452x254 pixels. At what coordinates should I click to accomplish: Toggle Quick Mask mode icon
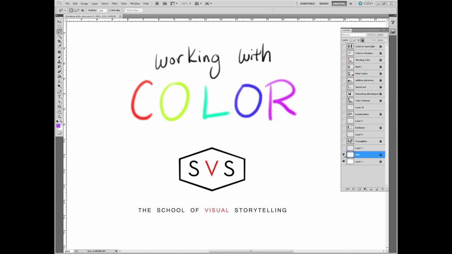pos(59,133)
